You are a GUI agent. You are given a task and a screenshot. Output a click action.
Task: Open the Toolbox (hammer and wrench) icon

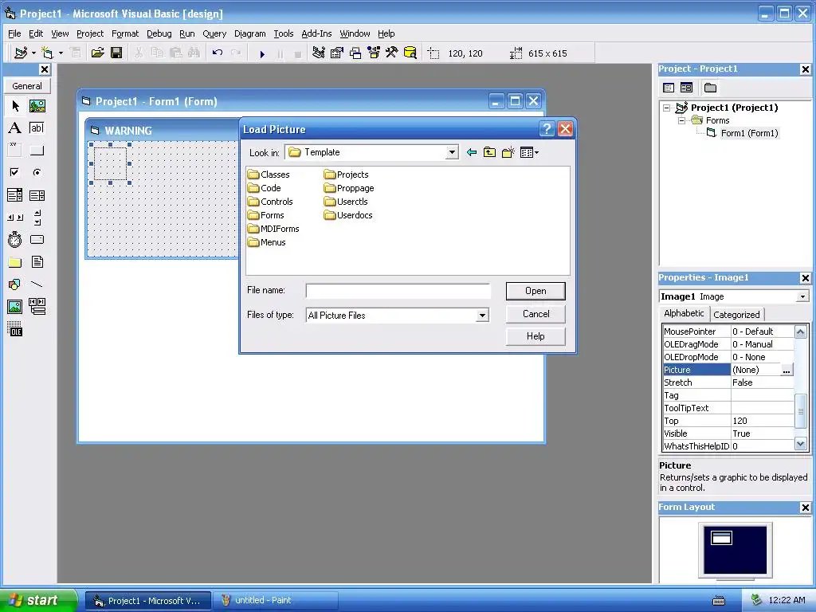click(x=391, y=53)
